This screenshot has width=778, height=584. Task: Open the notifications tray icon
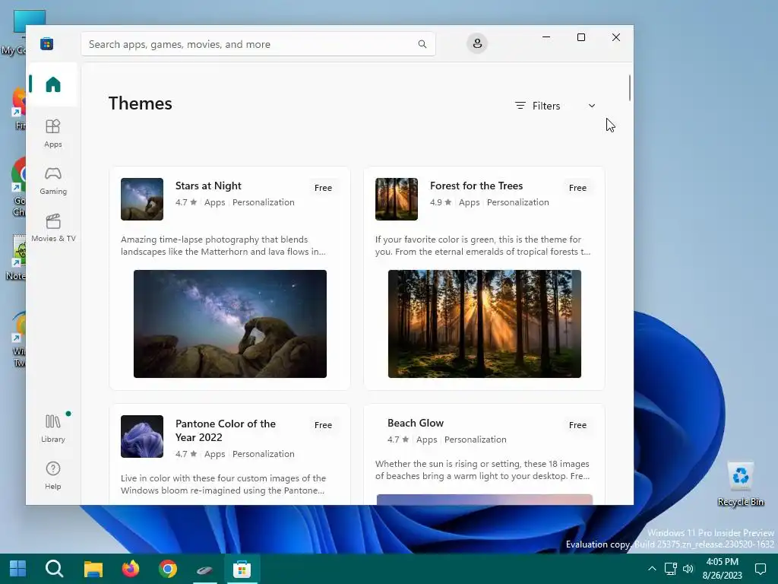point(760,569)
